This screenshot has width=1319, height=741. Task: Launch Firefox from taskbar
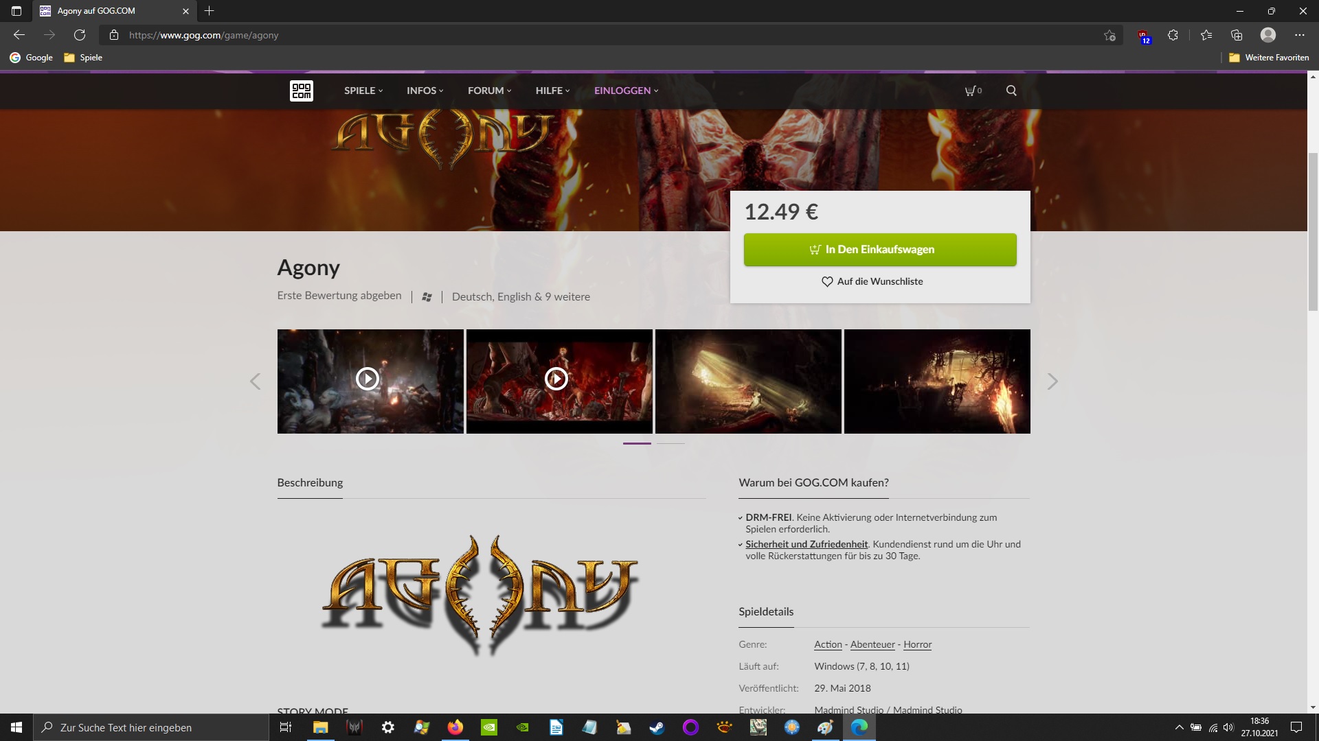455,727
